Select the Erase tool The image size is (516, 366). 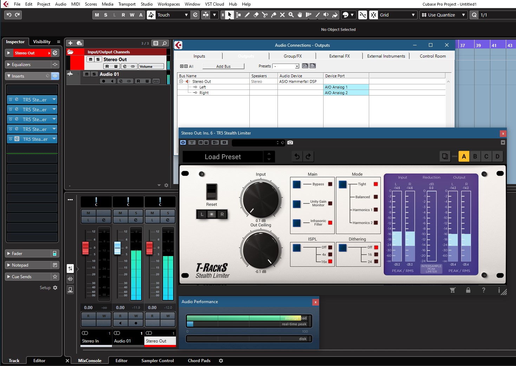256,15
